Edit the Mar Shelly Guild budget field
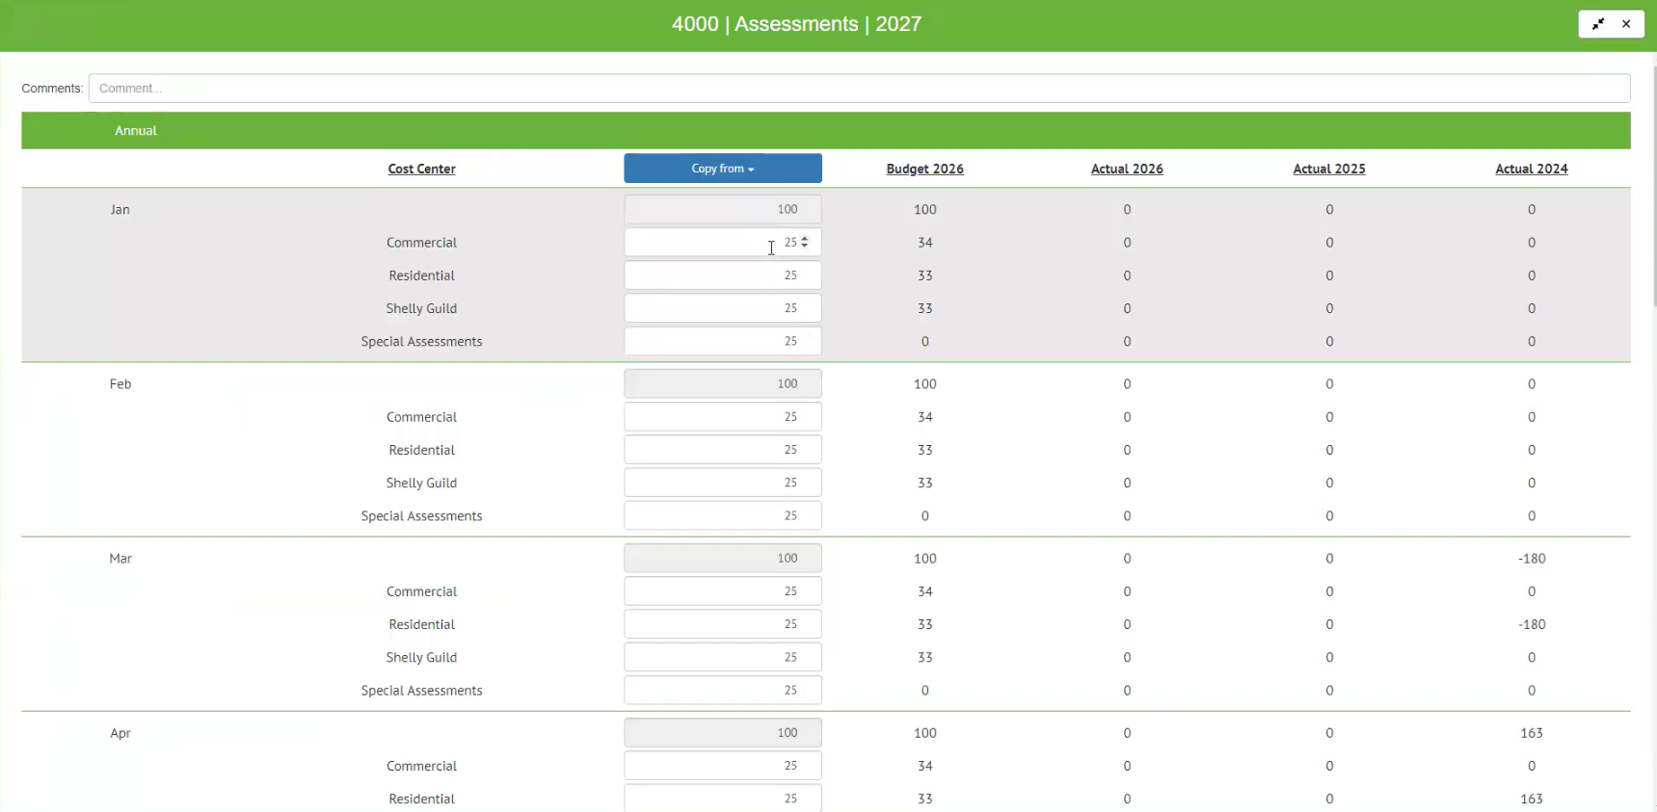This screenshot has height=812, width=1657. point(723,657)
